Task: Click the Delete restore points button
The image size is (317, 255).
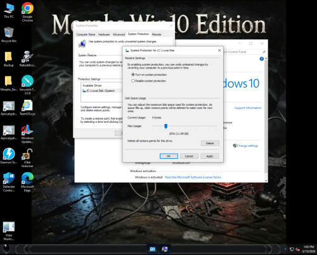Action: tap(210, 144)
